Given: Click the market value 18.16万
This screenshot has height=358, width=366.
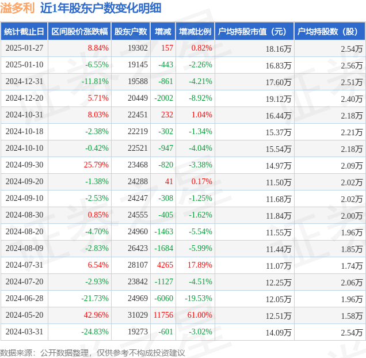Looking at the screenshot, I should tap(279, 49).
